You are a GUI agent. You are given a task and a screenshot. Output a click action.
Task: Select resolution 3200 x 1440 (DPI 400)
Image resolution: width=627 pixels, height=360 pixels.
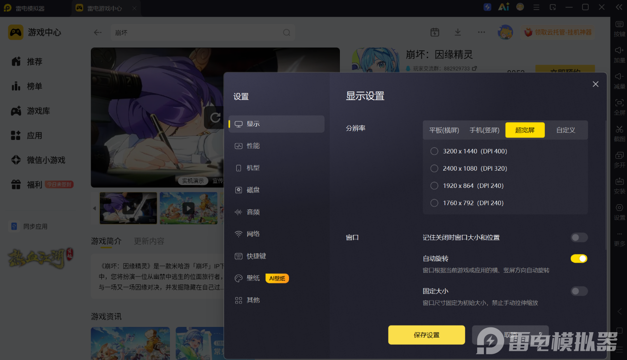click(469, 151)
